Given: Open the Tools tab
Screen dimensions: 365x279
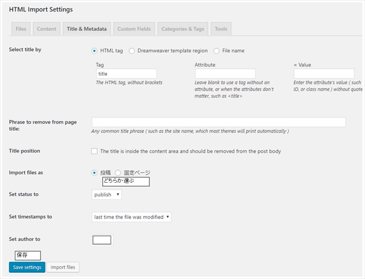Looking at the screenshot, I should pyautogui.click(x=221, y=28).
